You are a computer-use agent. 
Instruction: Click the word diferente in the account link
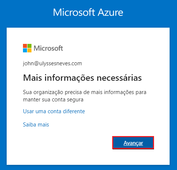(74, 111)
